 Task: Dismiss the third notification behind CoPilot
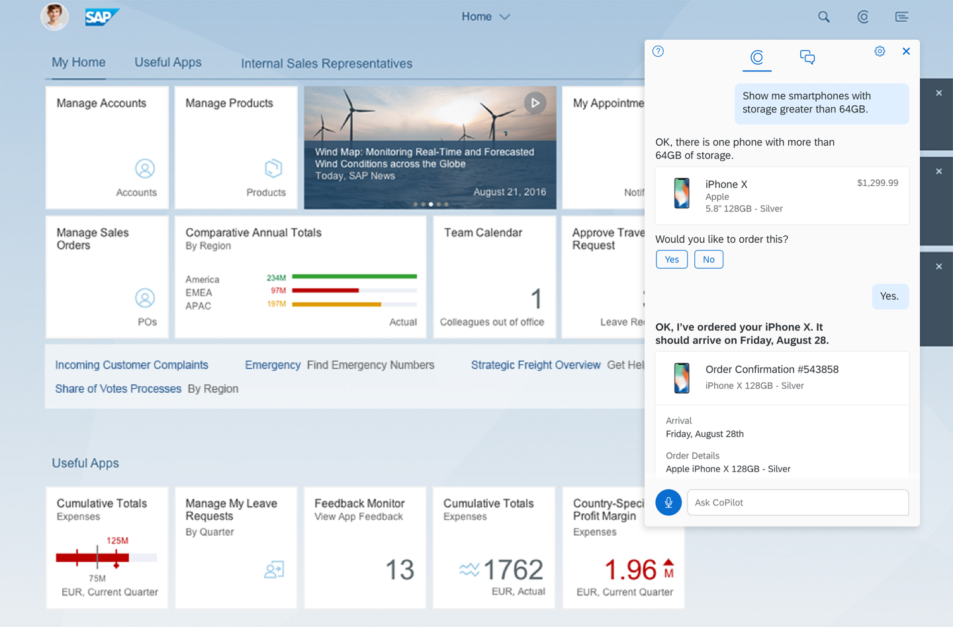[x=938, y=267]
